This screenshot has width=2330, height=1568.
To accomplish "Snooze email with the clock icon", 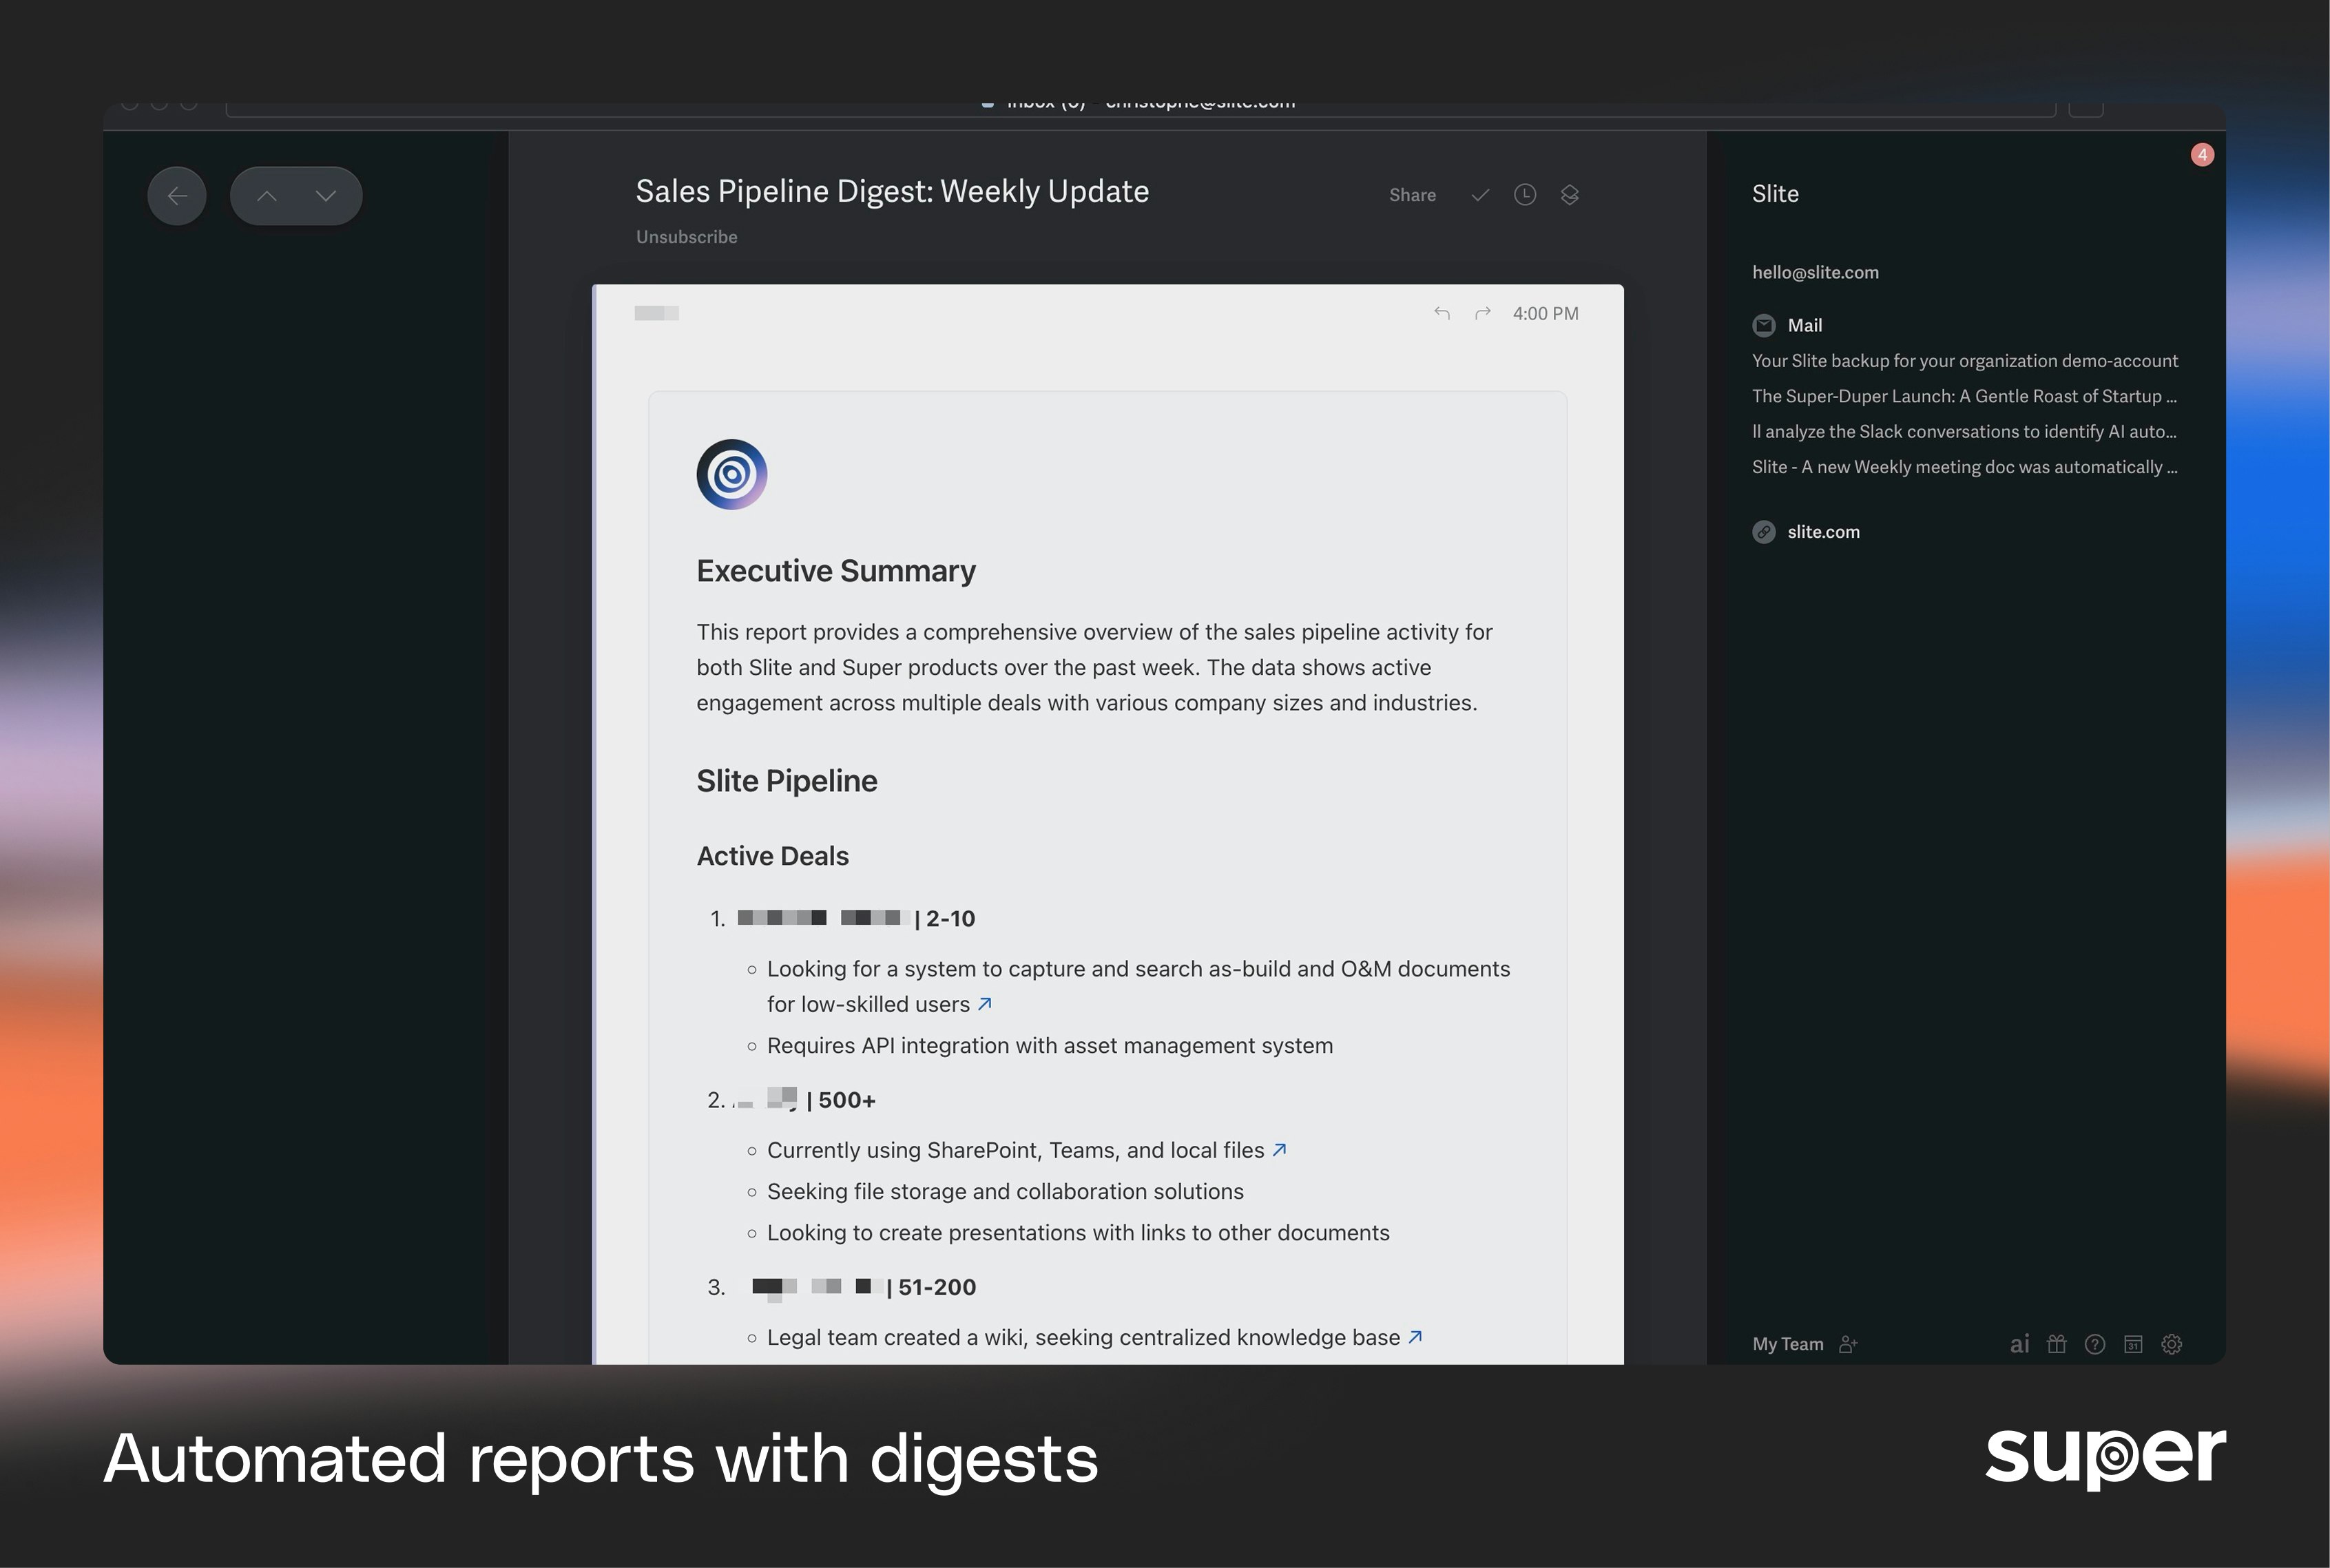I will pos(1524,195).
